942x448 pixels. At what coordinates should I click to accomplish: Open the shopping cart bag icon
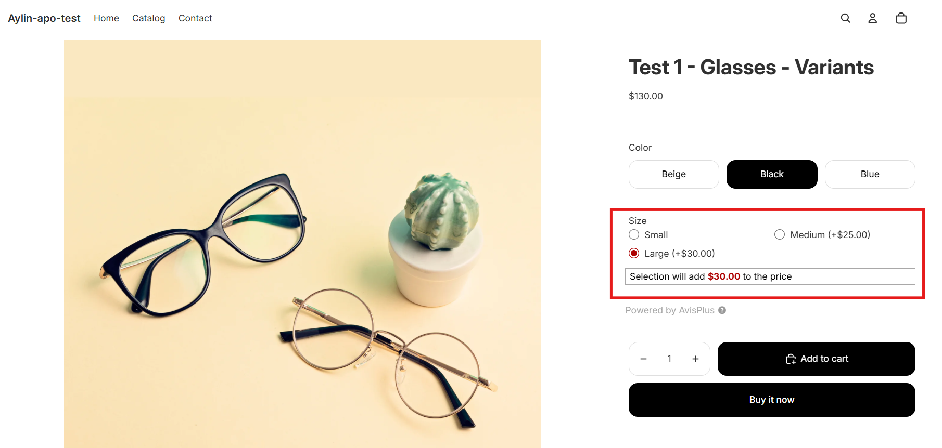pyautogui.click(x=901, y=18)
